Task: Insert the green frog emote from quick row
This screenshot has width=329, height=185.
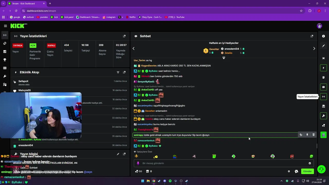Action: 175,156
